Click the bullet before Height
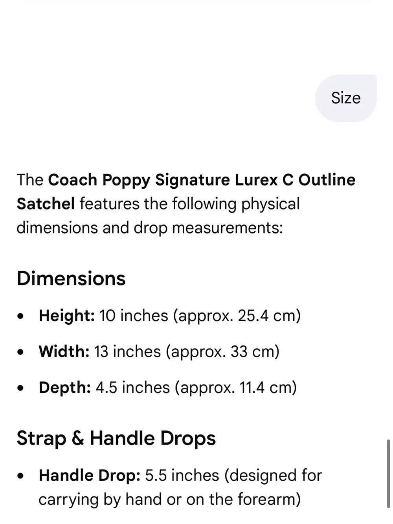 pos(21,316)
